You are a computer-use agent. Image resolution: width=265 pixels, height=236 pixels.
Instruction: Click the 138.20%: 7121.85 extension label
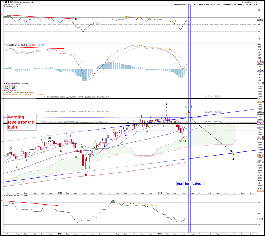click(x=212, y=112)
